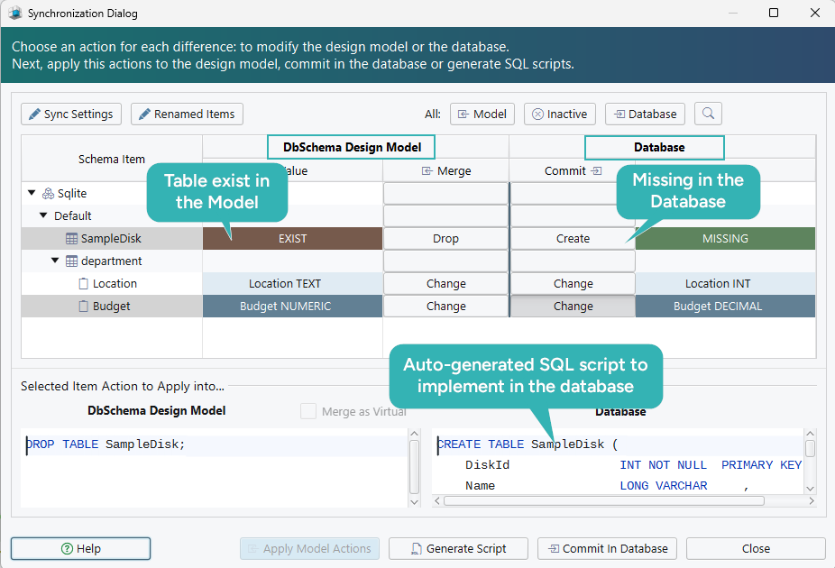The height and width of the screenshot is (568, 835).
Task: Click the SampleDisk table icon
Action: pyautogui.click(x=71, y=239)
